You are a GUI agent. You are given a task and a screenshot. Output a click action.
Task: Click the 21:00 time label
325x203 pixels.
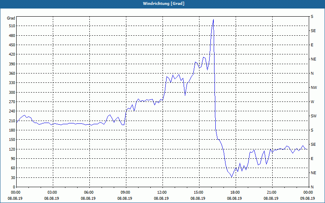(272, 192)
